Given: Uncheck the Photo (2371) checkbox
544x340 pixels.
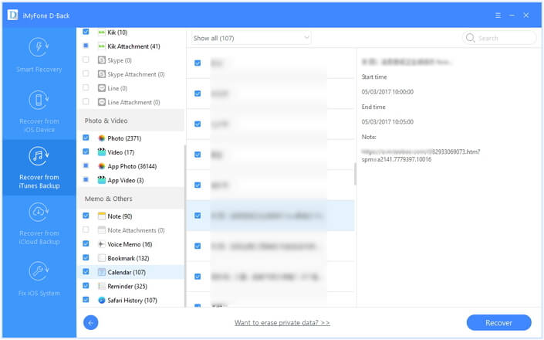Looking at the screenshot, I should click(86, 138).
